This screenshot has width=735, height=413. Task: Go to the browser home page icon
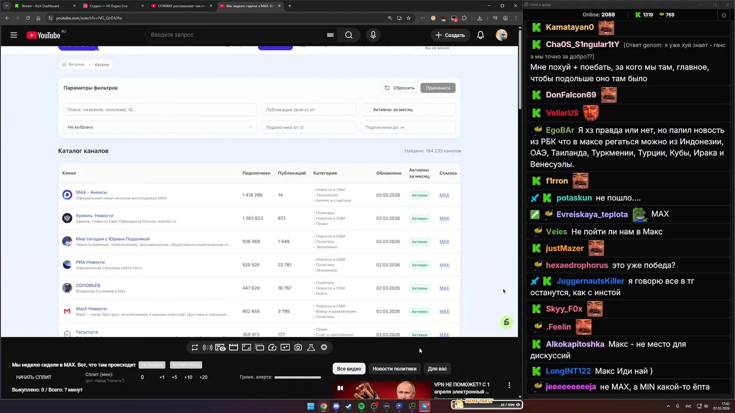click(x=38, y=18)
